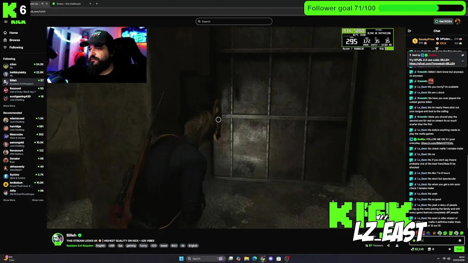Open hstikkytokky channel in Following list
The image size is (468, 263).
23,74
